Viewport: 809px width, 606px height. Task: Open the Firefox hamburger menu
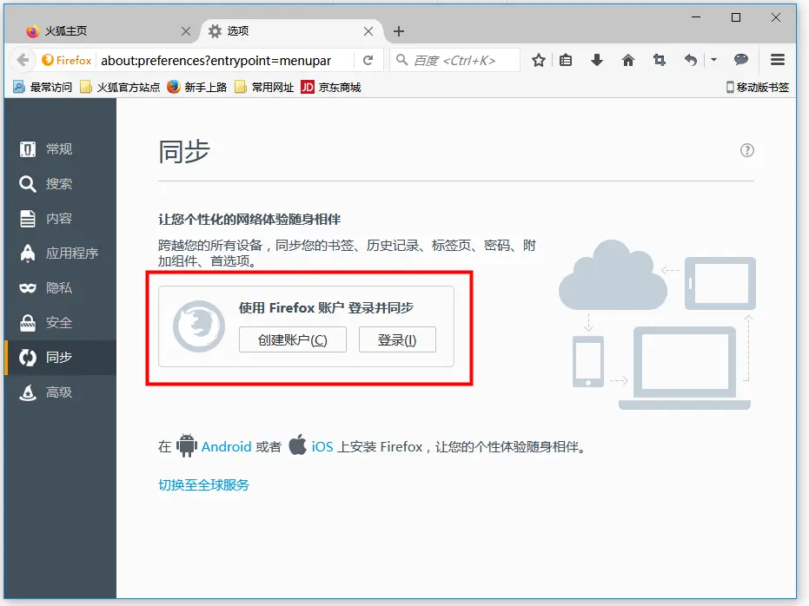coord(778,60)
